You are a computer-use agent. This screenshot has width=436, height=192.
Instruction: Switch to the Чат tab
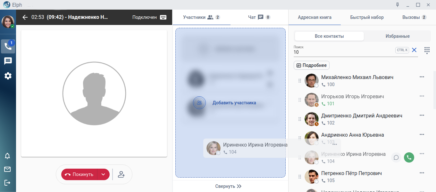(x=259, y=17)
